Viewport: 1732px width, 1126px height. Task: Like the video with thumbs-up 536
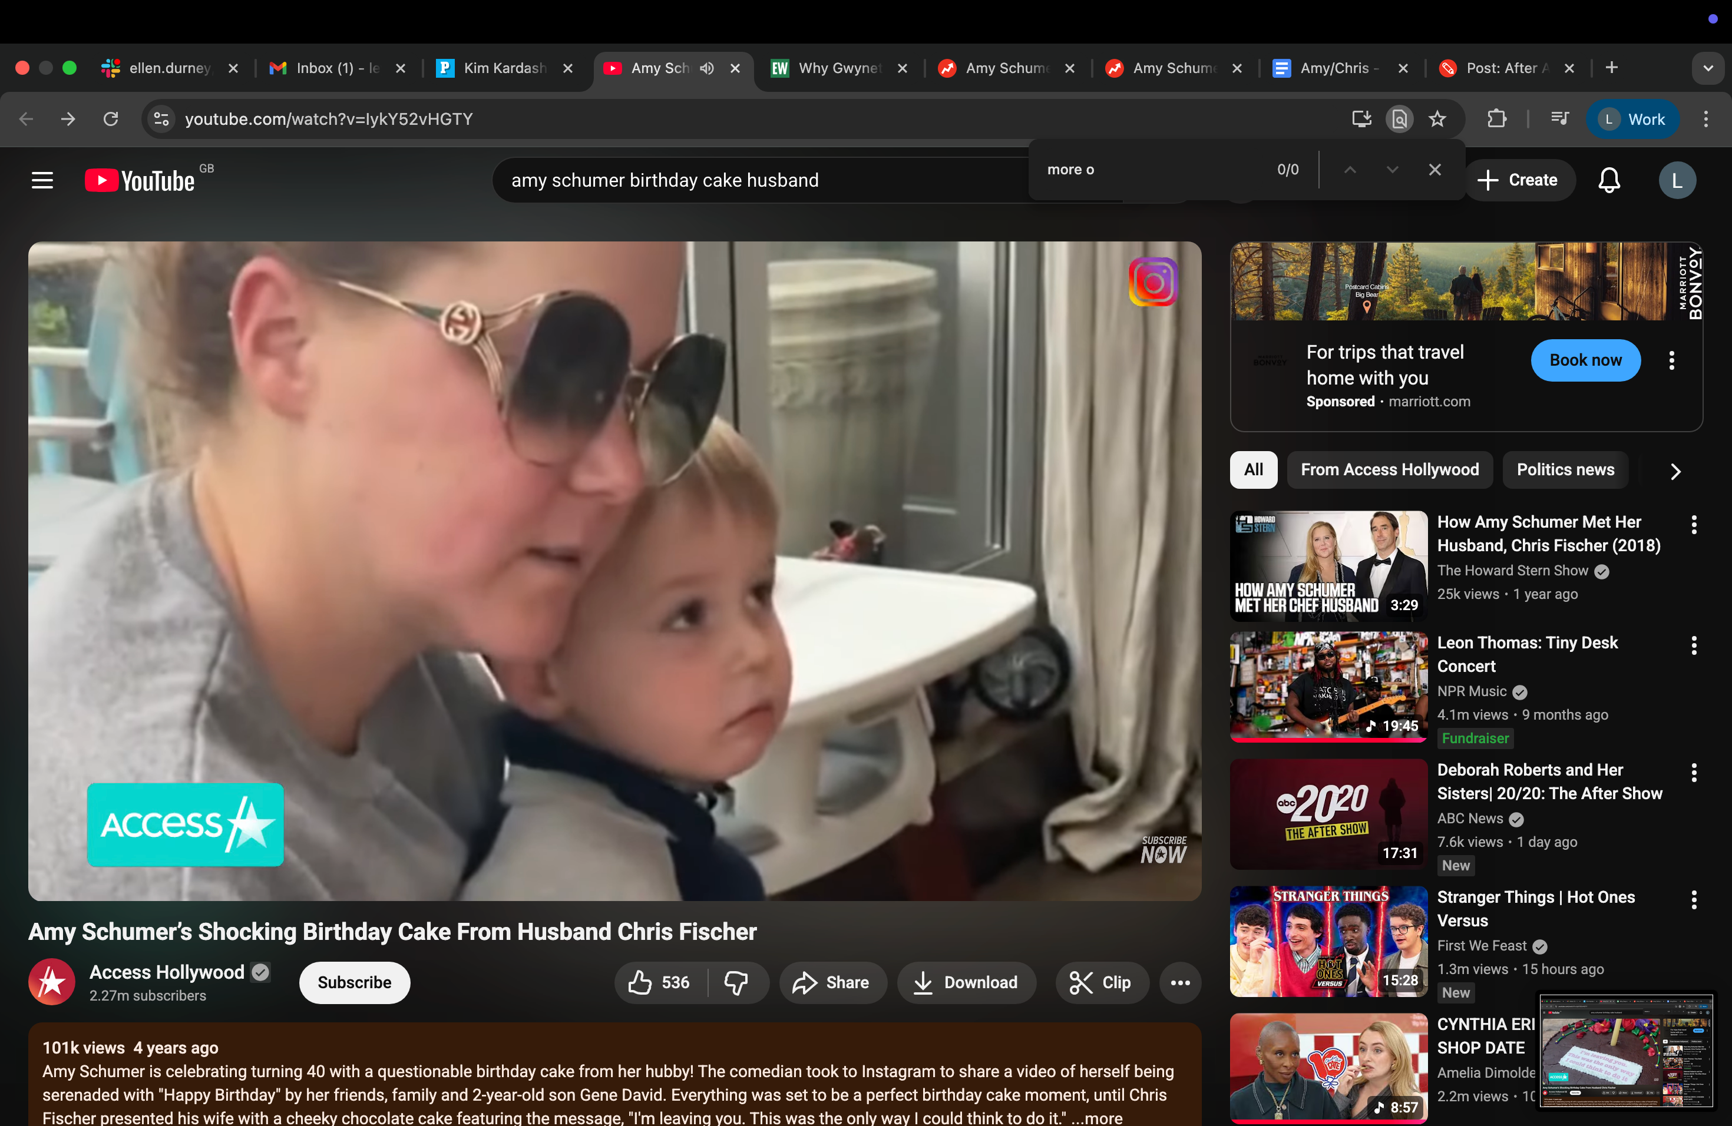coord(660,983)
